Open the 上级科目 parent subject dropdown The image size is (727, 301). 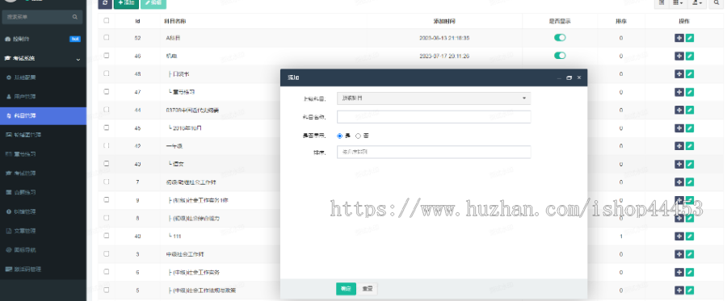(434, 98)
